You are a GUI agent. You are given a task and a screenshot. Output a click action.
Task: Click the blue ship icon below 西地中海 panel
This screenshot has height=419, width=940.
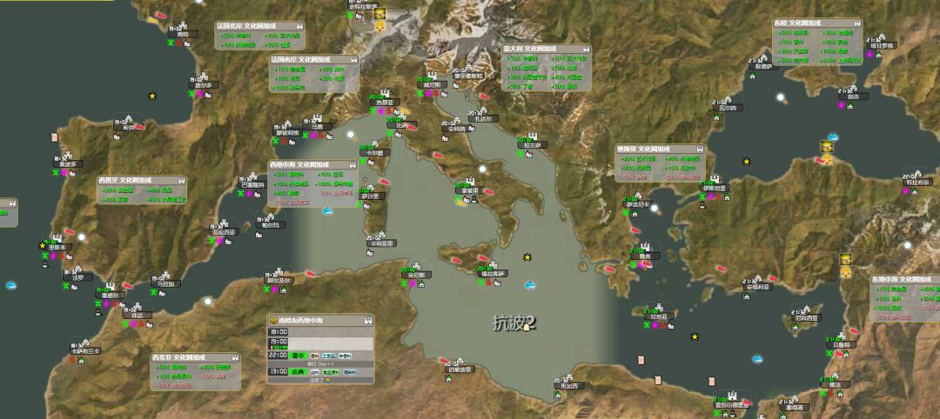pos(327,210)
